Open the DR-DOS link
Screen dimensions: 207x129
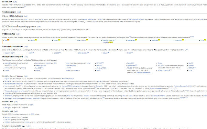tap(7, 122)
